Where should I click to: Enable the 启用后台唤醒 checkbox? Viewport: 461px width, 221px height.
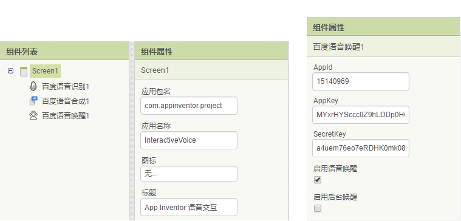pyautogui.click(x=318, y=208)
